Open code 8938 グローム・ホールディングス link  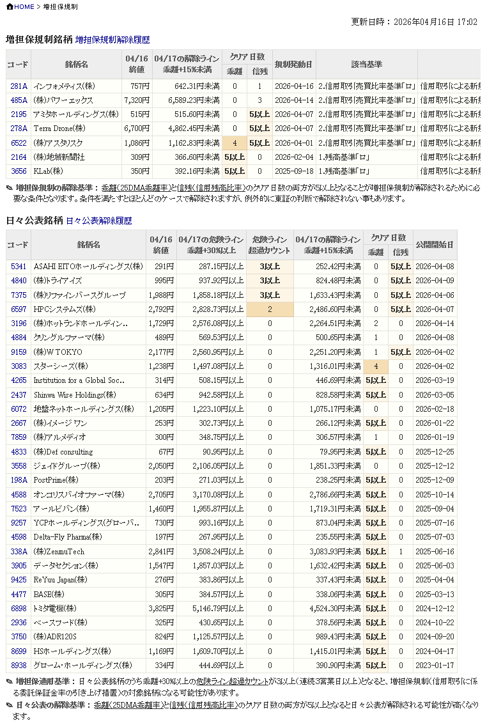[x=19, y=666]
